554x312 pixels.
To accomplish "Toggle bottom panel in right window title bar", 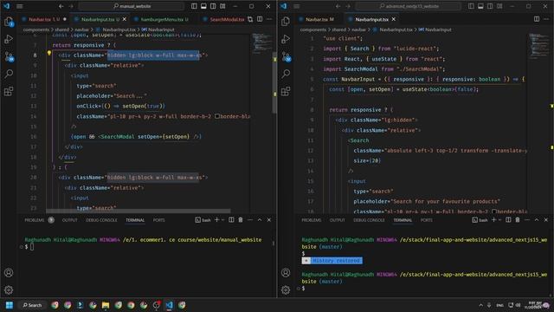I will tap(480, 6).
